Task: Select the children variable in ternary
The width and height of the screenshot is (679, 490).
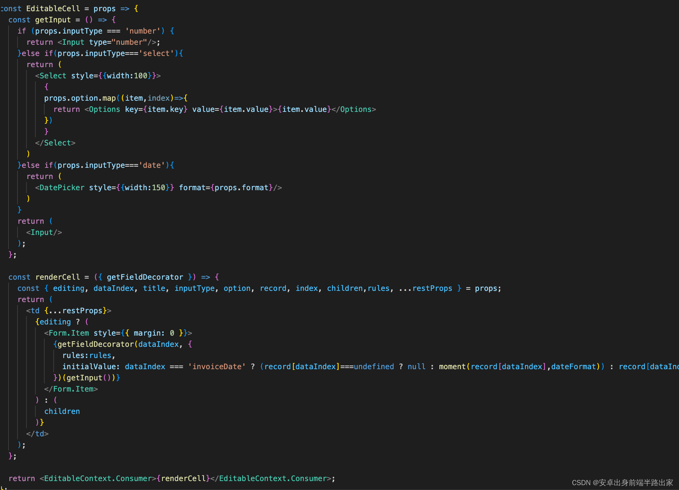Action: coord(62,411)
